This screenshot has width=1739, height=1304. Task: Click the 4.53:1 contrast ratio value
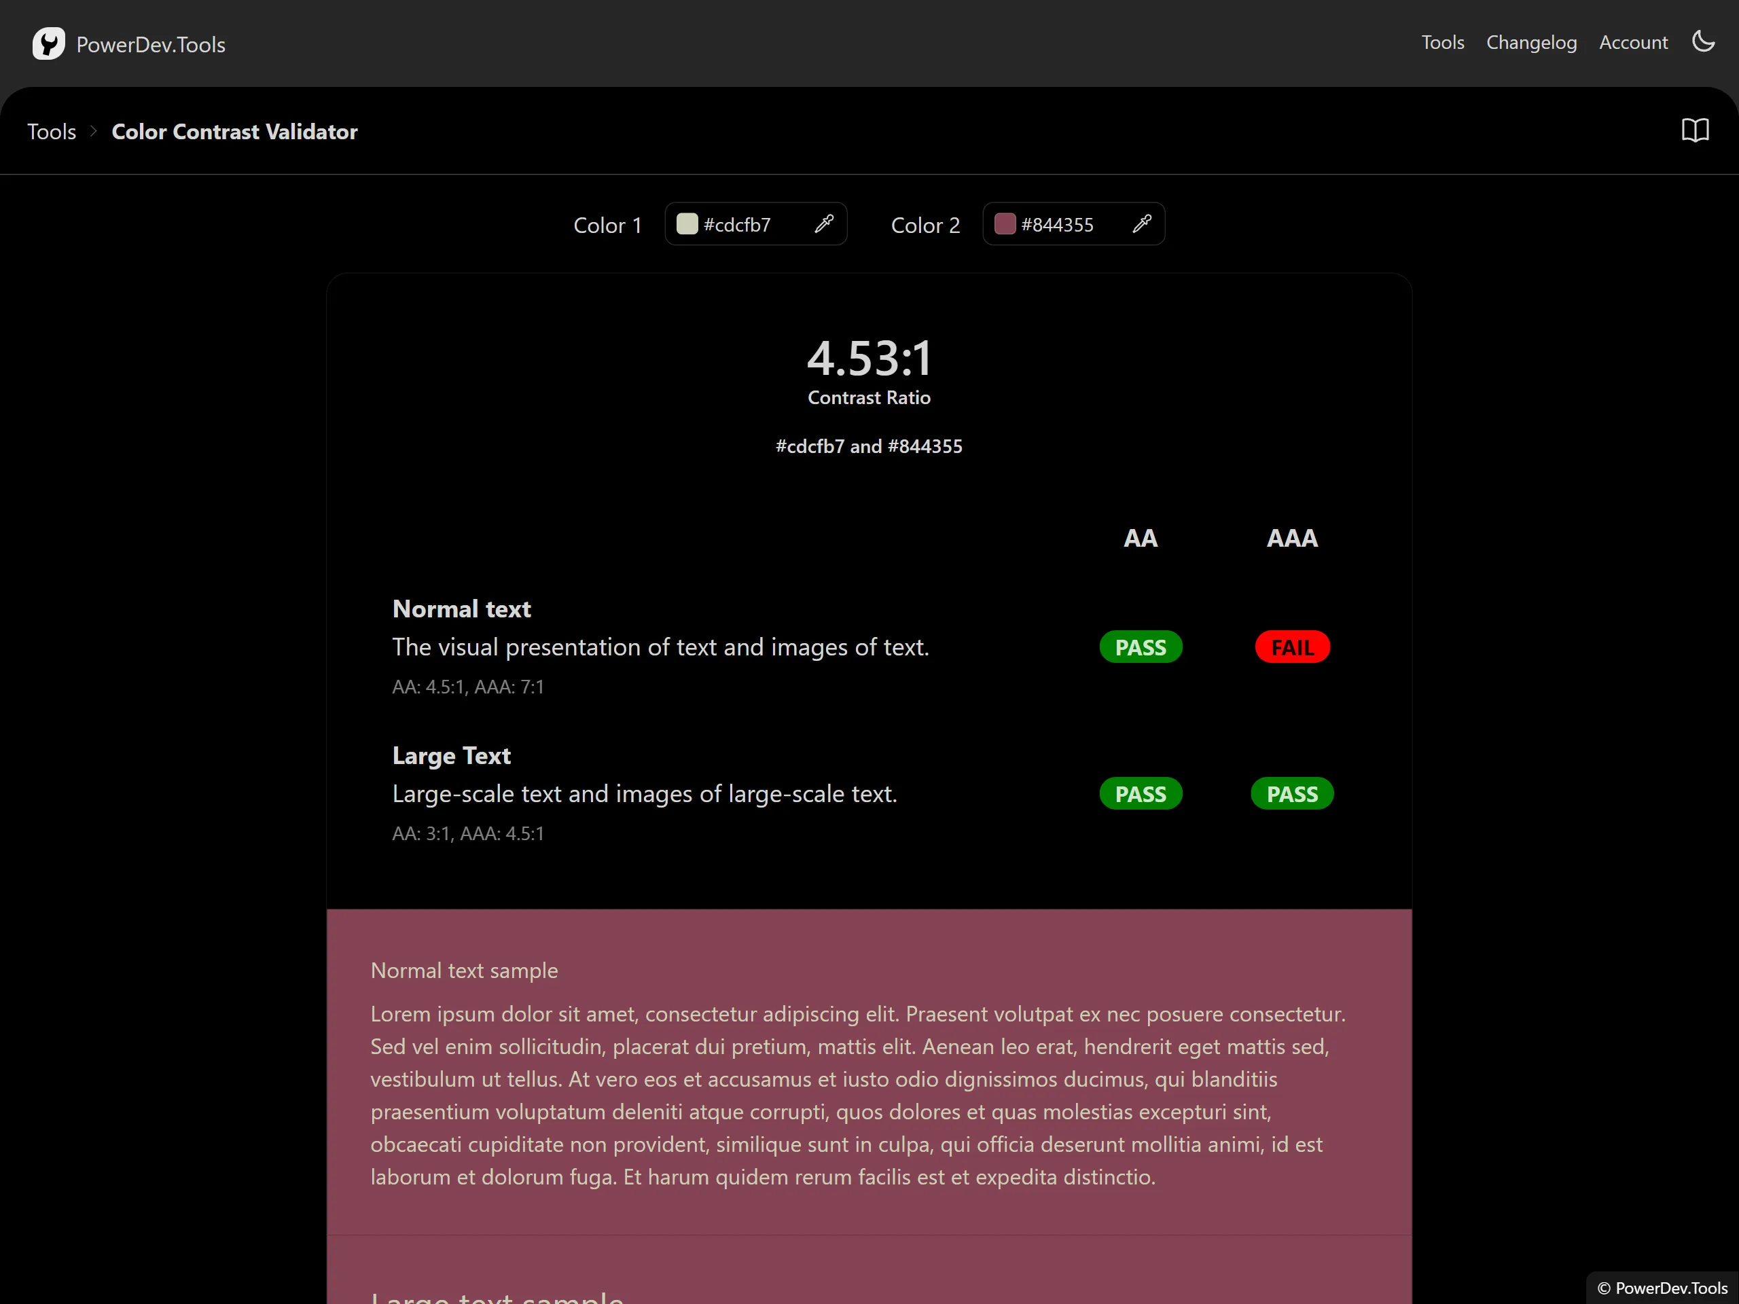coord(869,359)
